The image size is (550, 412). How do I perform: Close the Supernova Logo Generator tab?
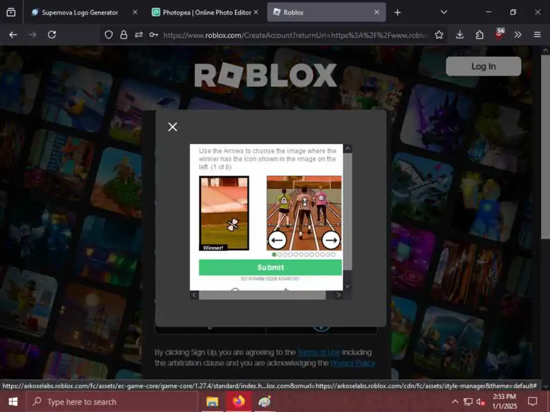pos(135,12)
